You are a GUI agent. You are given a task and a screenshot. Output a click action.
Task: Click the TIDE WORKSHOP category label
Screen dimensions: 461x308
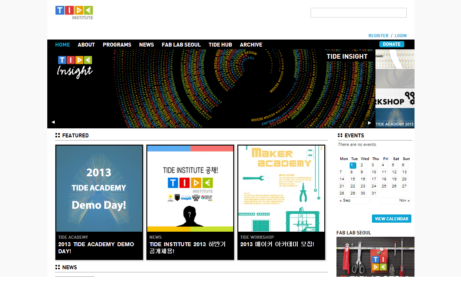(257, 237)
